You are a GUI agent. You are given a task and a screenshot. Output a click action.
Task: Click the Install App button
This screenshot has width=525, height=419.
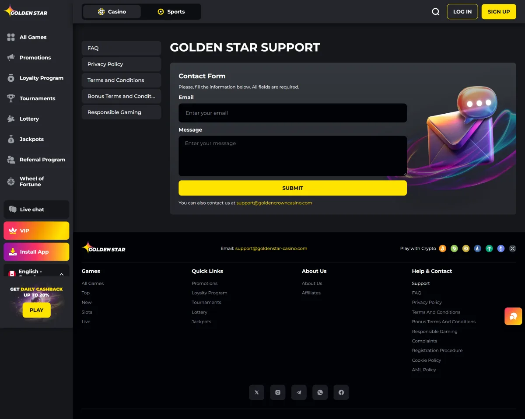(x=36, y=252)
